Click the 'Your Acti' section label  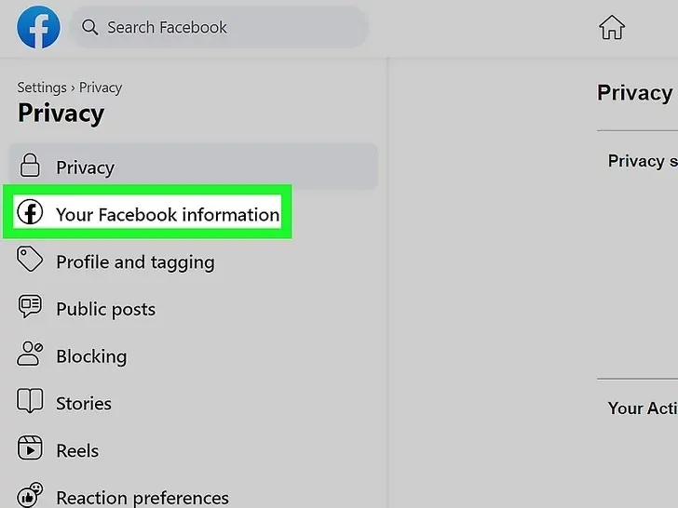[x=643, y=408]
